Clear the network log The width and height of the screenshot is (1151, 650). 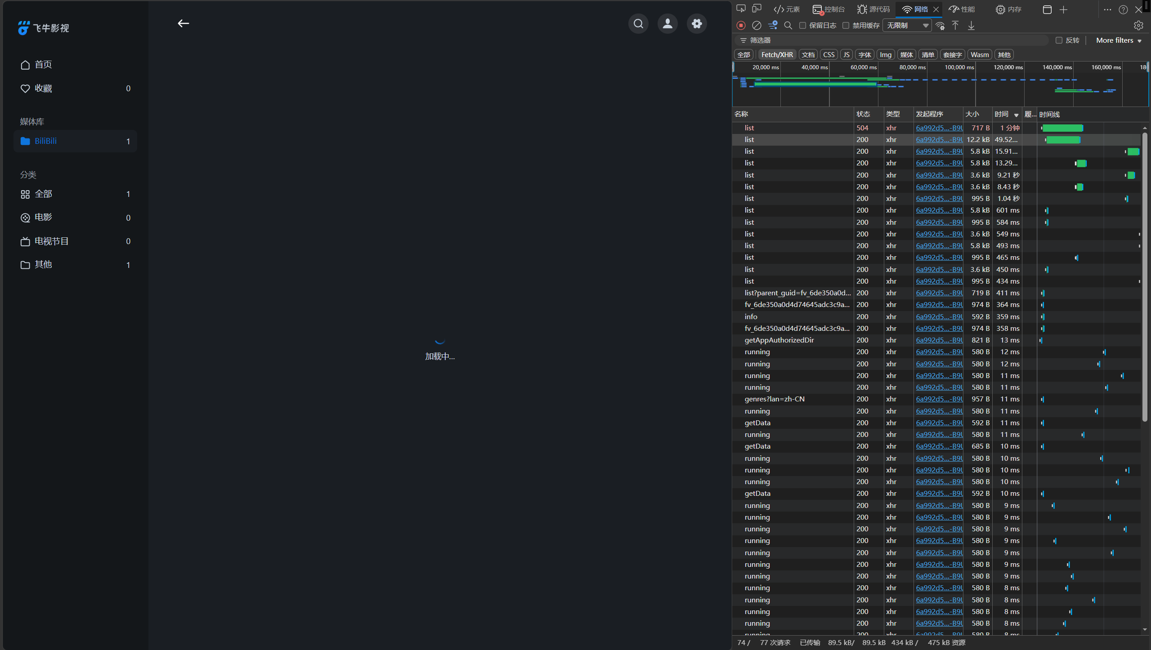(x=757, y=26)
